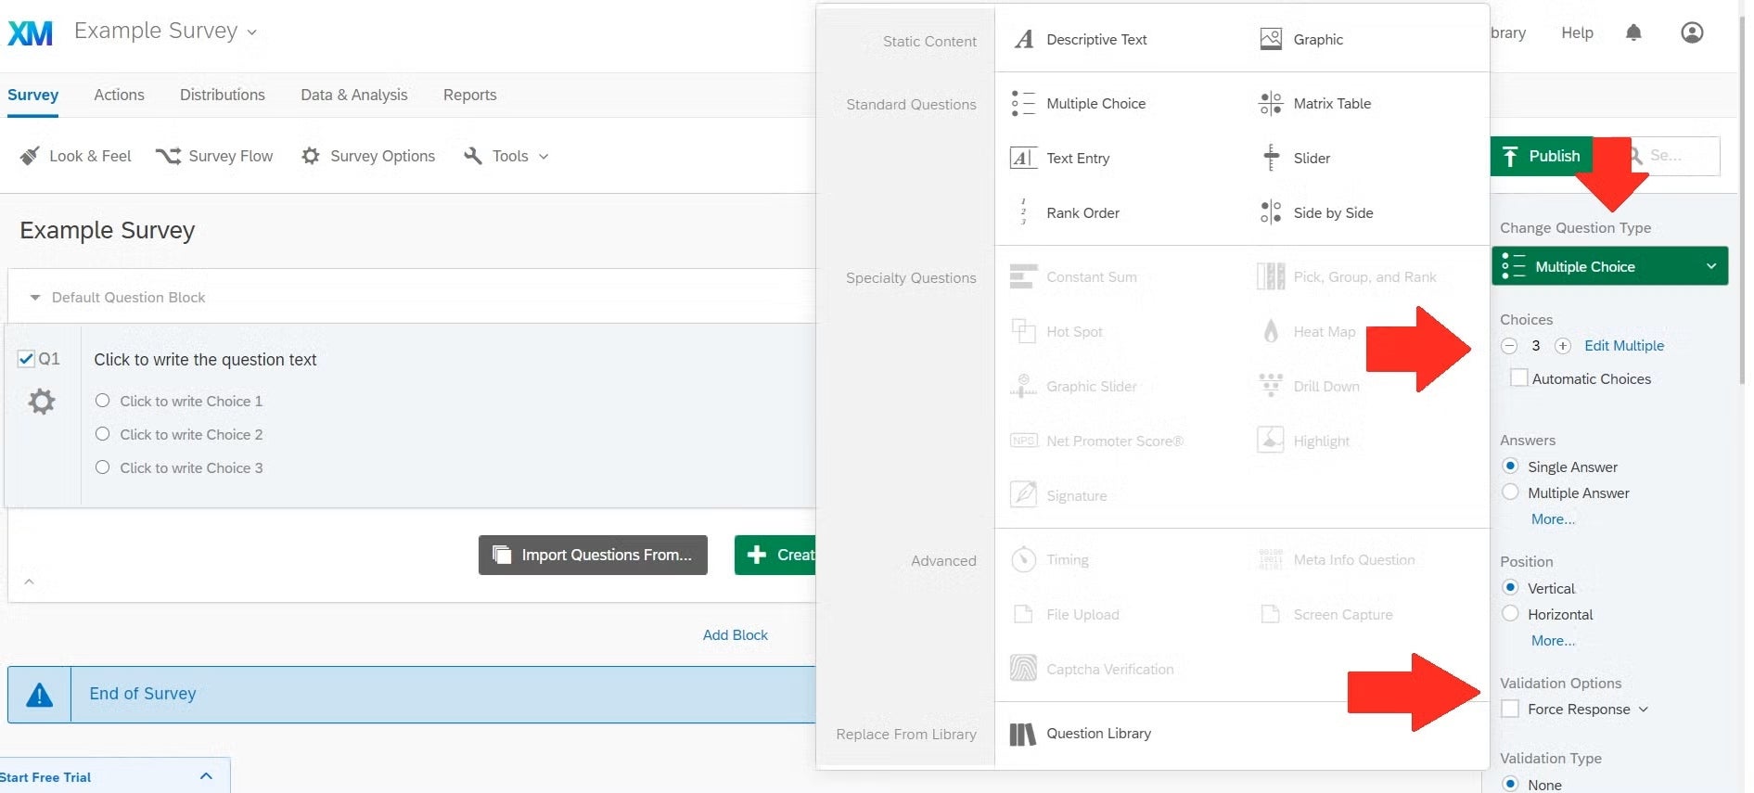The image size is (1754, 793).
Task: Select the Timing question type
Action: point(1050,559)
